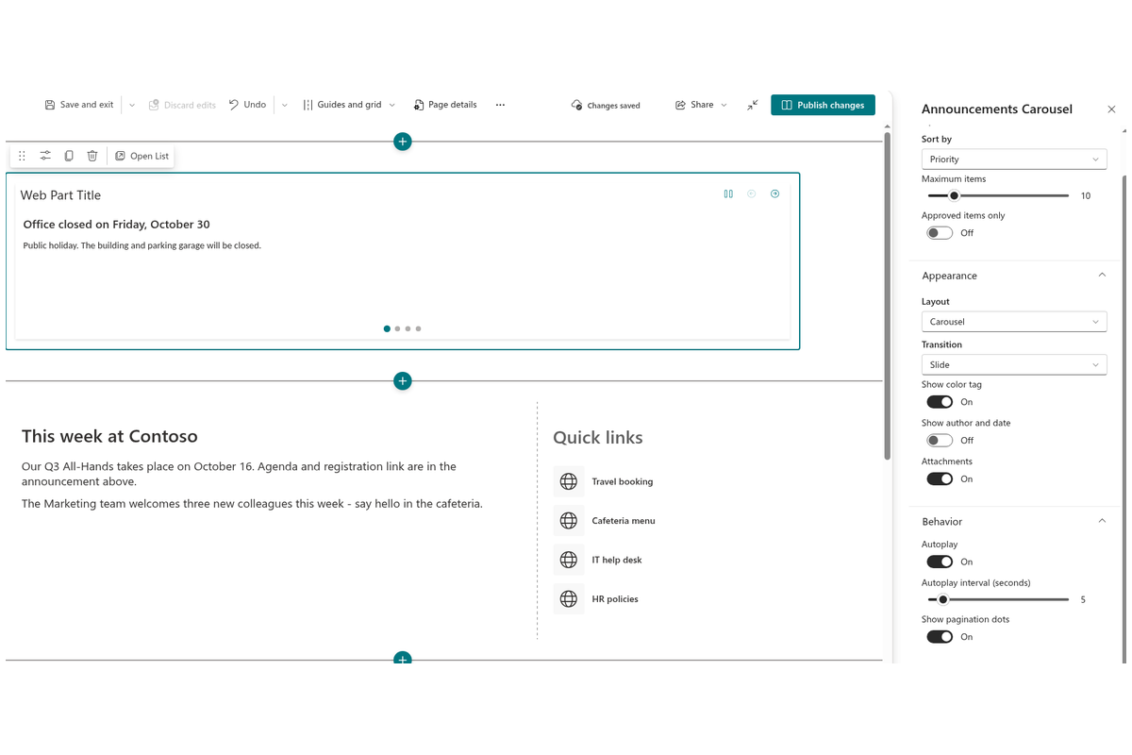Open the Guides and grid menu

coord(349,105)
